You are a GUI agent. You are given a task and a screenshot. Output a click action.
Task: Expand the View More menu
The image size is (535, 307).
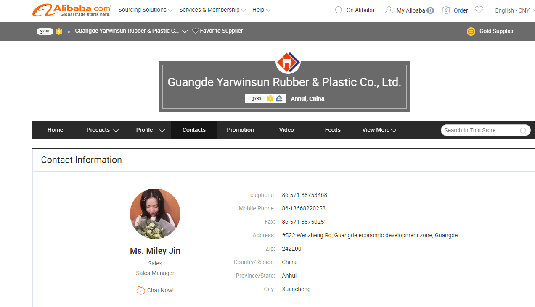coord(379,130)
